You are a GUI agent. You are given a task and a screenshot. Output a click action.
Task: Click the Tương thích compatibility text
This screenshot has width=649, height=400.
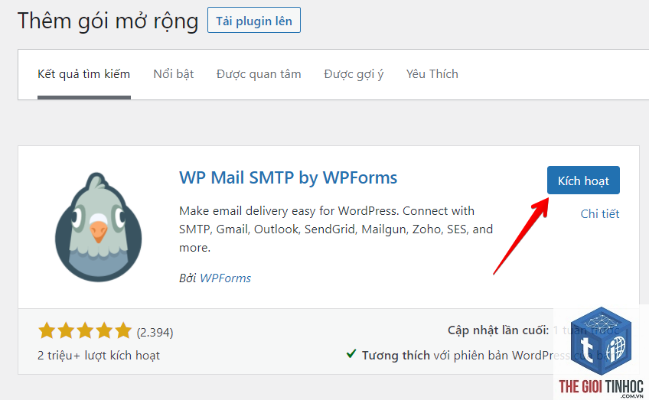pyautogui.click(x=396, y=356)
